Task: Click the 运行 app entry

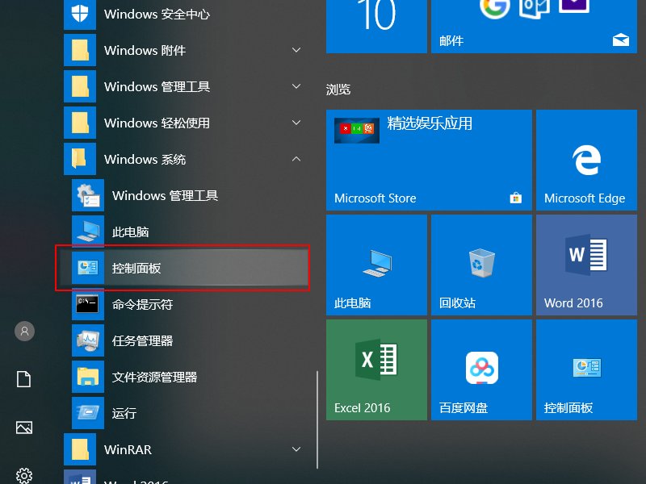Action: 182,413
